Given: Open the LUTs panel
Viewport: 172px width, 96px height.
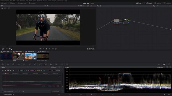Looking at the screenshot, I should coord(12,3).
